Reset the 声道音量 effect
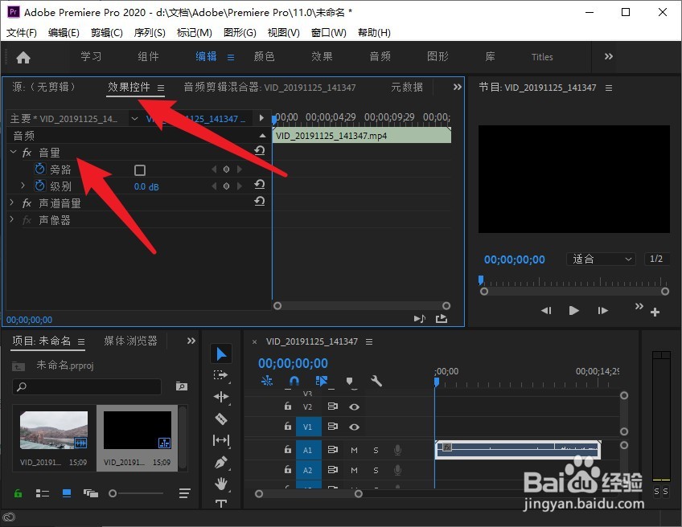This screenshot has width=682, height=527. click(x=260, y=201)
